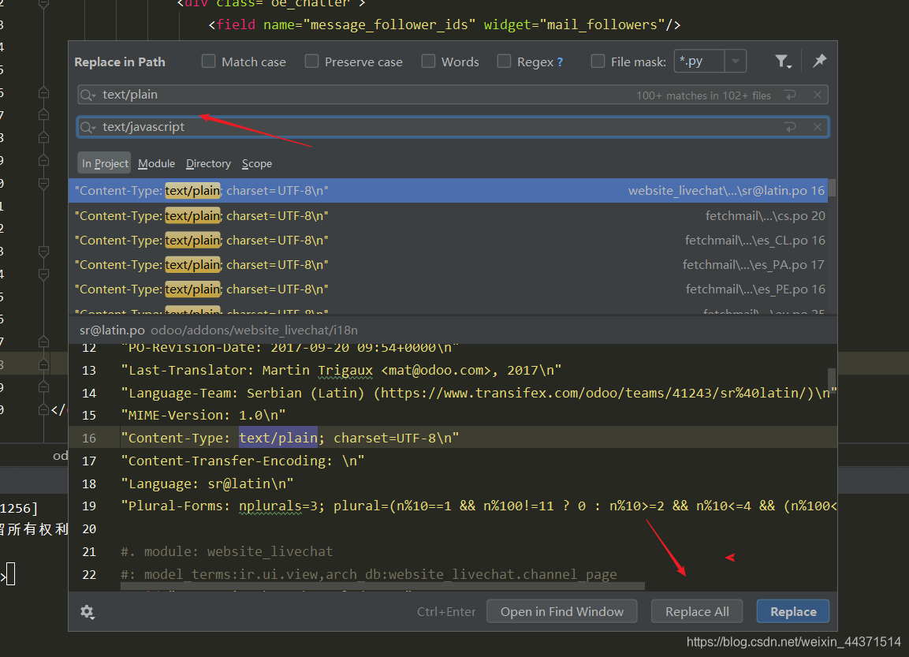Image resolution: width=909 pixels, height=657 pixels.
Task: Open replace history magnifier in replace field
Action: pyautogui.click(x=88, y=128)
